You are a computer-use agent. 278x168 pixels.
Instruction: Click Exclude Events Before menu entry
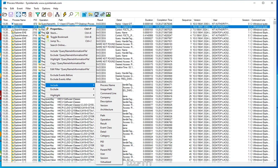[61, 75]
